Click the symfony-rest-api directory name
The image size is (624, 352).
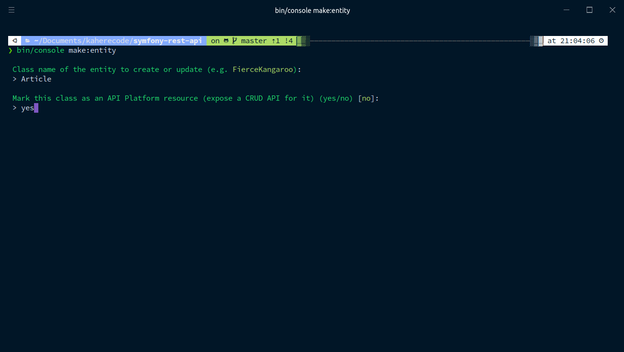tap(168, 41)
